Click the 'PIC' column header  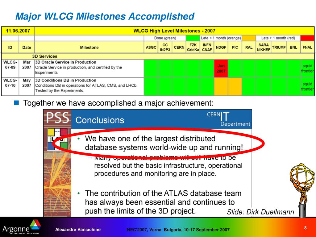[235, 47]
